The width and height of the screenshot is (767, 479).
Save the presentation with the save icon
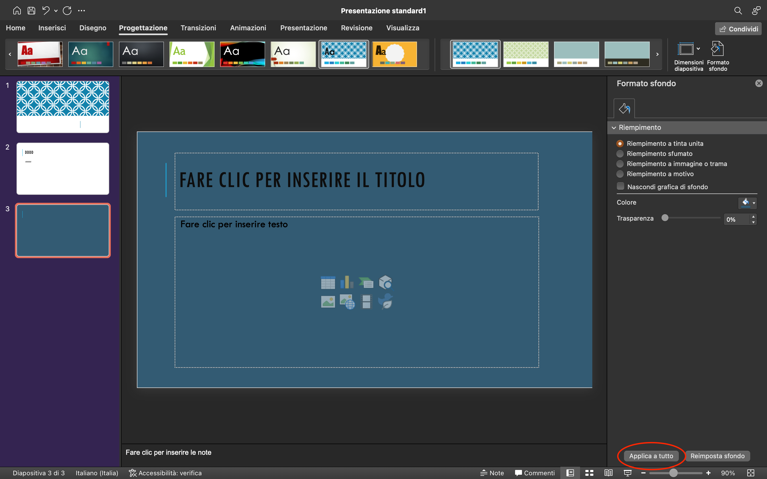31,10
